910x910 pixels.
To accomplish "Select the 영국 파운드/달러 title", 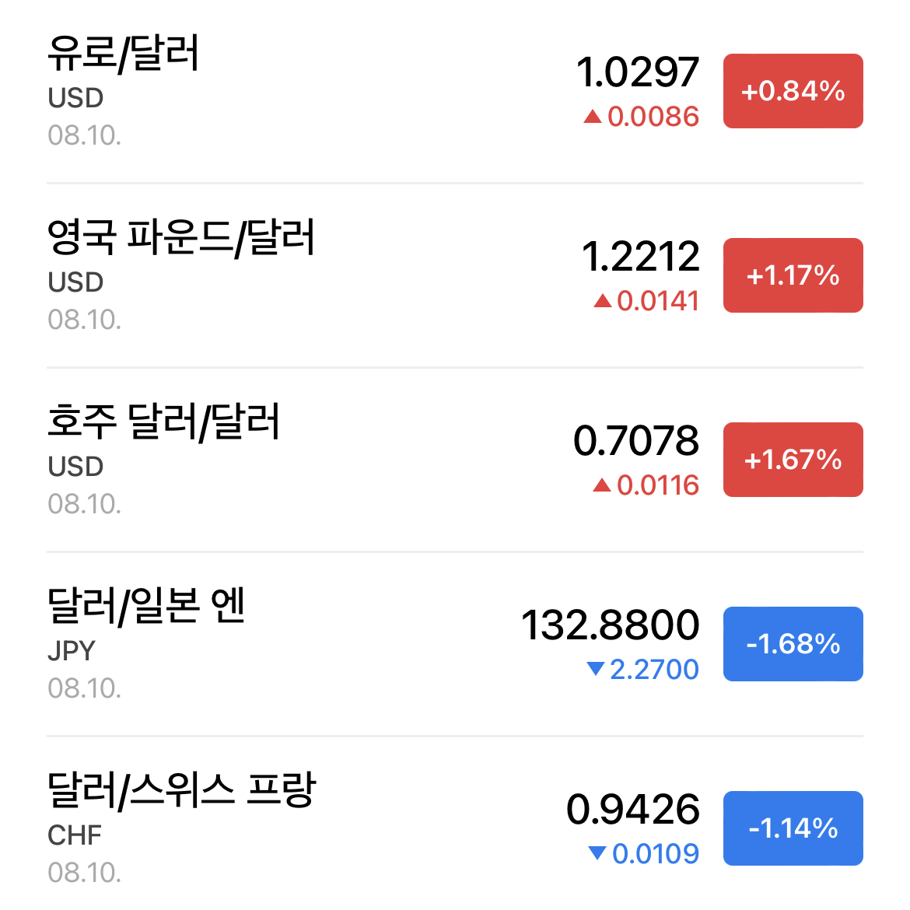I will (x=181, y=237).
